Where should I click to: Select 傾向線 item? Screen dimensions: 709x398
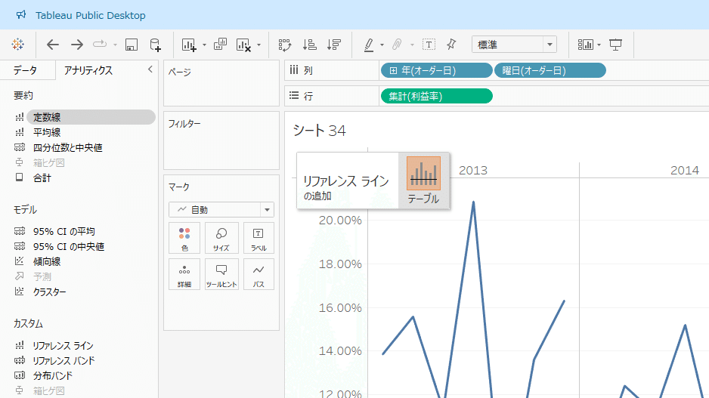click(47, 261)
